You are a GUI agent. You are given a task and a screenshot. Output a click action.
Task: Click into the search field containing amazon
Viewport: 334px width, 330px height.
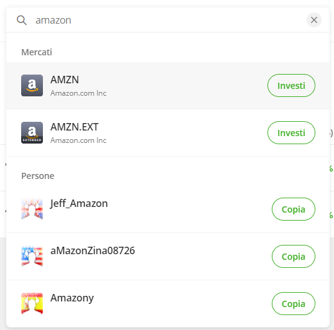pos(166,21)
